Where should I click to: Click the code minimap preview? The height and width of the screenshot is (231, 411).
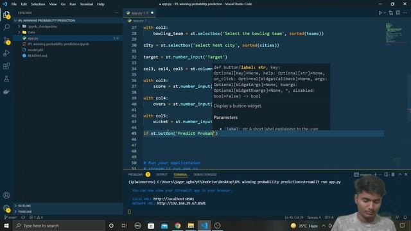point(396,33)
